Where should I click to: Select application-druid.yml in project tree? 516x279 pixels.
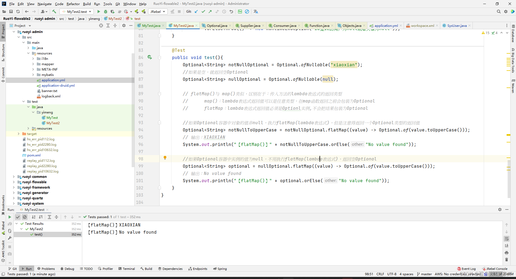(x=58, y=85)
